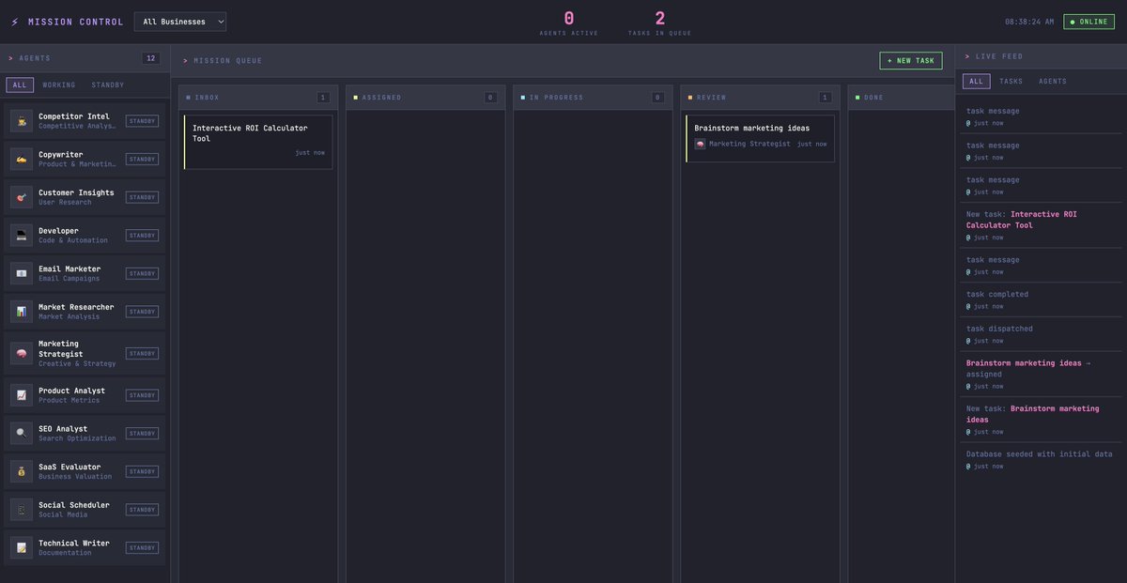The height and width of the screenshot is (583, 1127).
Task: Switch to WORKING agents tab
Action: [x=59, y=84]
